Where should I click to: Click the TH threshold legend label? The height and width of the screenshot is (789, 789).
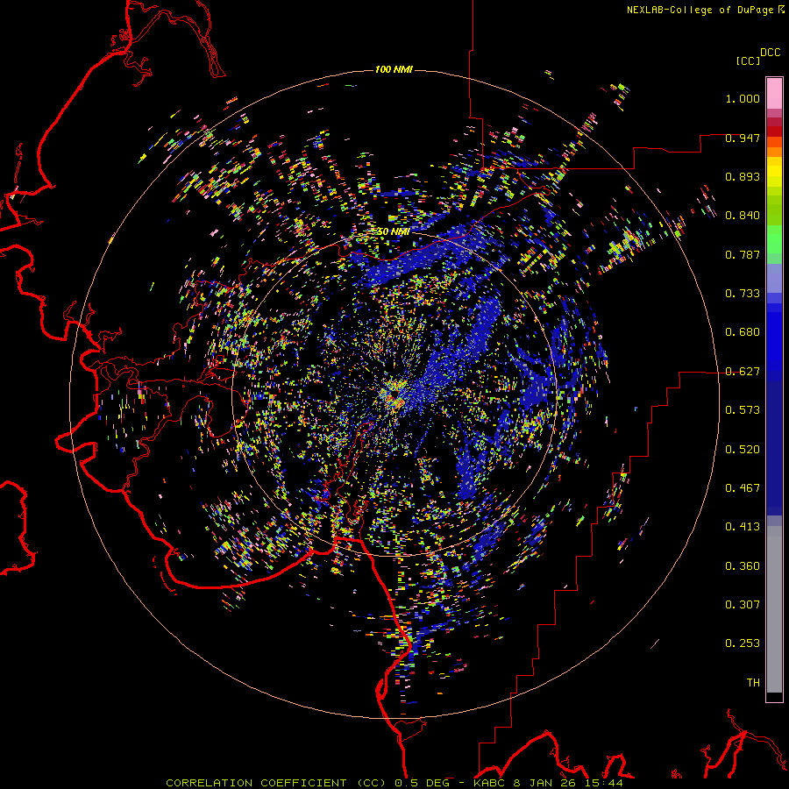[753, 683]
